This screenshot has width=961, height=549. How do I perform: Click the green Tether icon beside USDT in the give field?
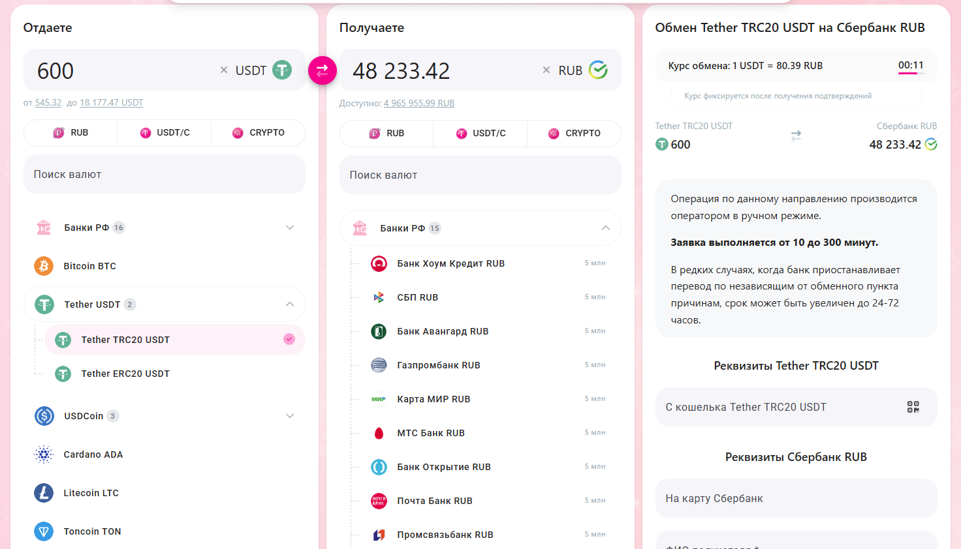(x=282, y=70)
